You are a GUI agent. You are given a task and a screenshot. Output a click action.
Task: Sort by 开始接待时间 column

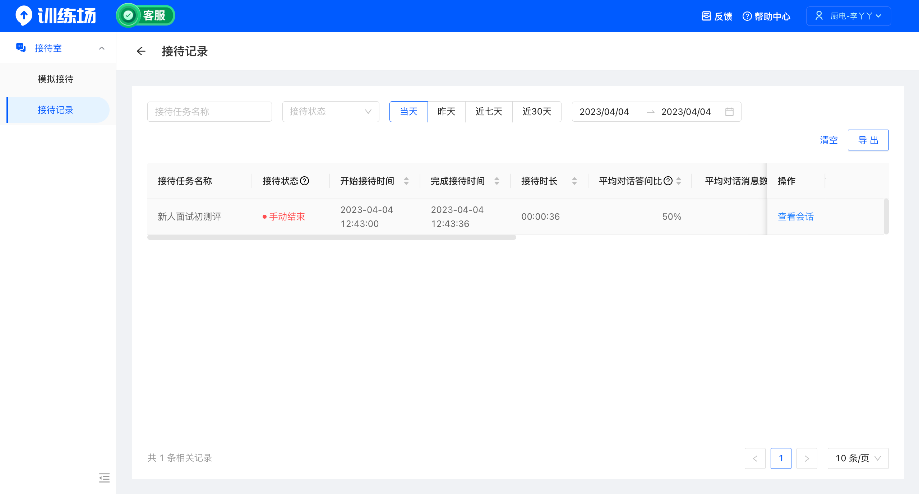406,181
